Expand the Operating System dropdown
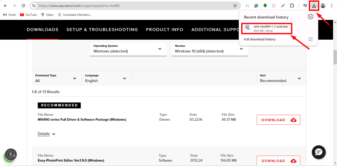 point(128,49)
